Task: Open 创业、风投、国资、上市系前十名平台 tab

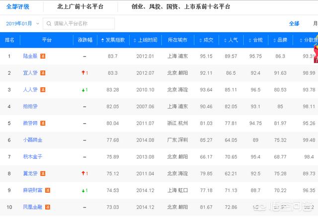Action: tap(180, 7)
